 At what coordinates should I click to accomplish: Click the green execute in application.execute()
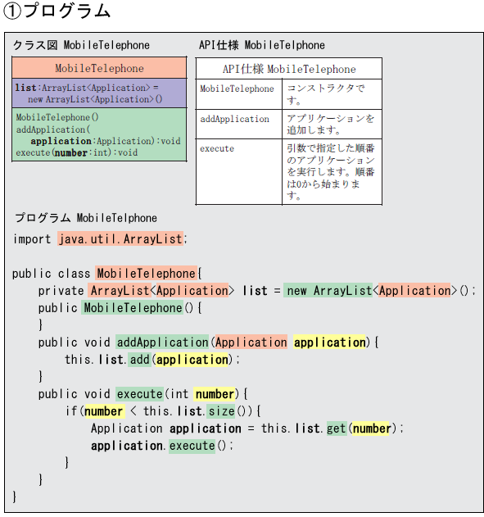[x=192, y=446]
